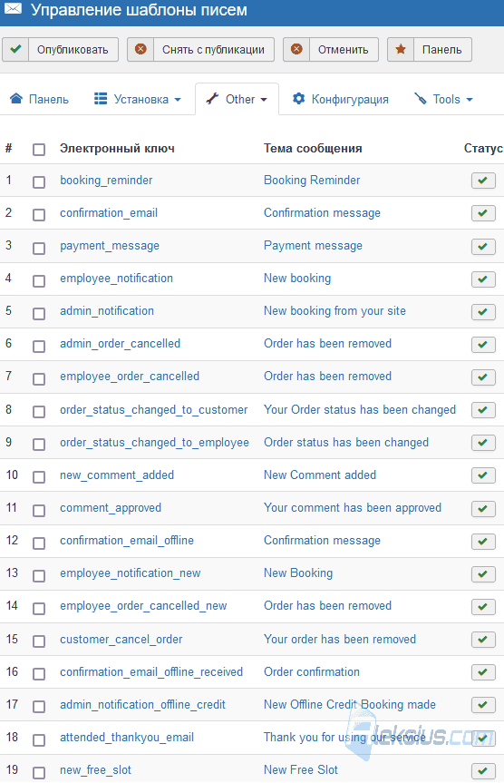
Task: Tick the checkbox for customer_cancel_order
Action: (39, 641)
